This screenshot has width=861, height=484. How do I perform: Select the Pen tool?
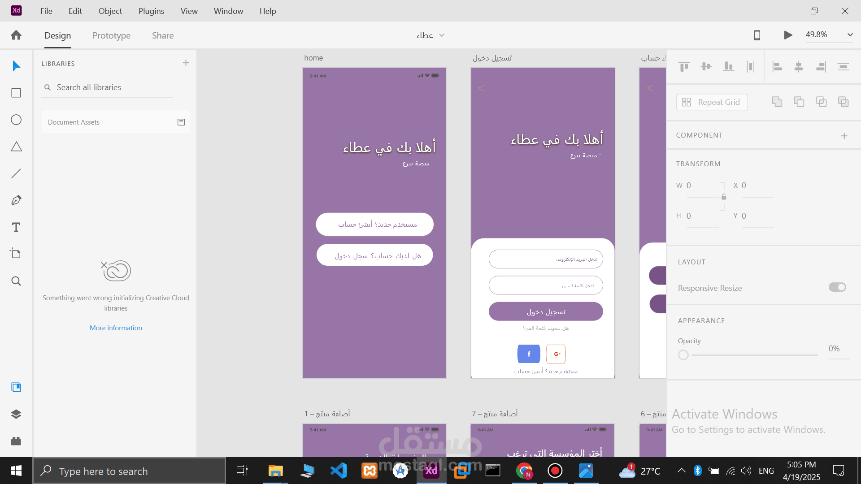[16, 200]
